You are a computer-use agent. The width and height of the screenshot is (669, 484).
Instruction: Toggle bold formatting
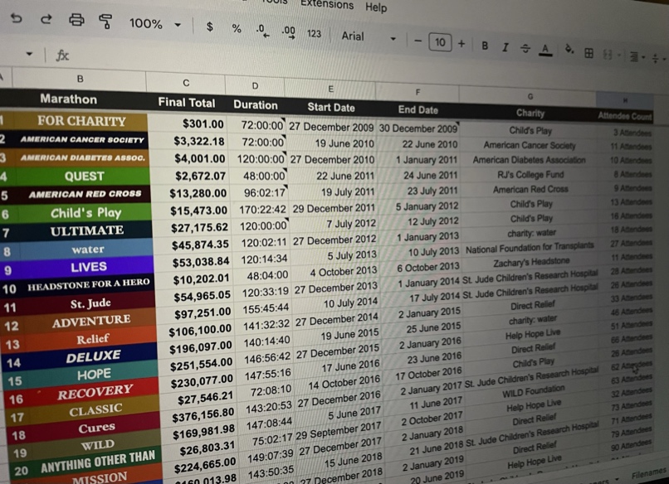485,46
